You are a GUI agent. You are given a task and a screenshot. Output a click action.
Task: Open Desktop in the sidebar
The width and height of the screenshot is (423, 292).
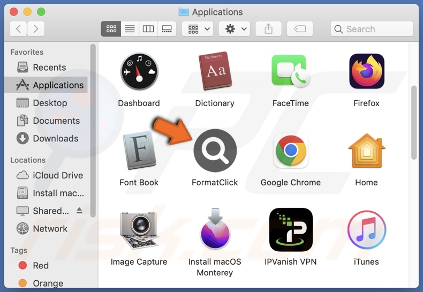click(46, 103)
